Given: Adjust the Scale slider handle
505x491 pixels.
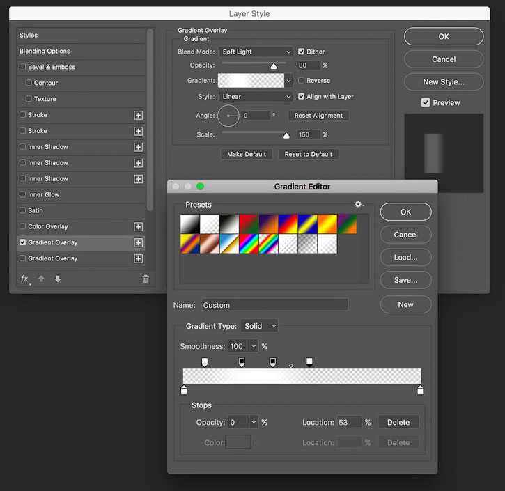Looking at the screenshot, I should 286,136.
